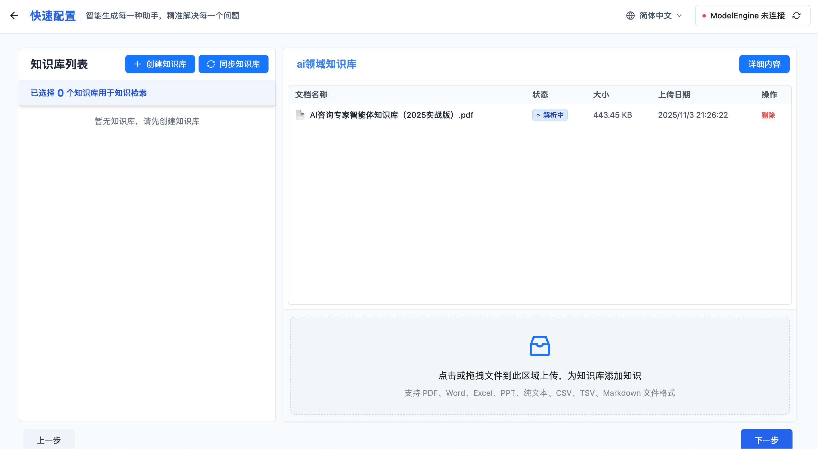This screenshot has width=818, height=449.
Task: Click the 解析中 status badge
Action: [550, 115]
